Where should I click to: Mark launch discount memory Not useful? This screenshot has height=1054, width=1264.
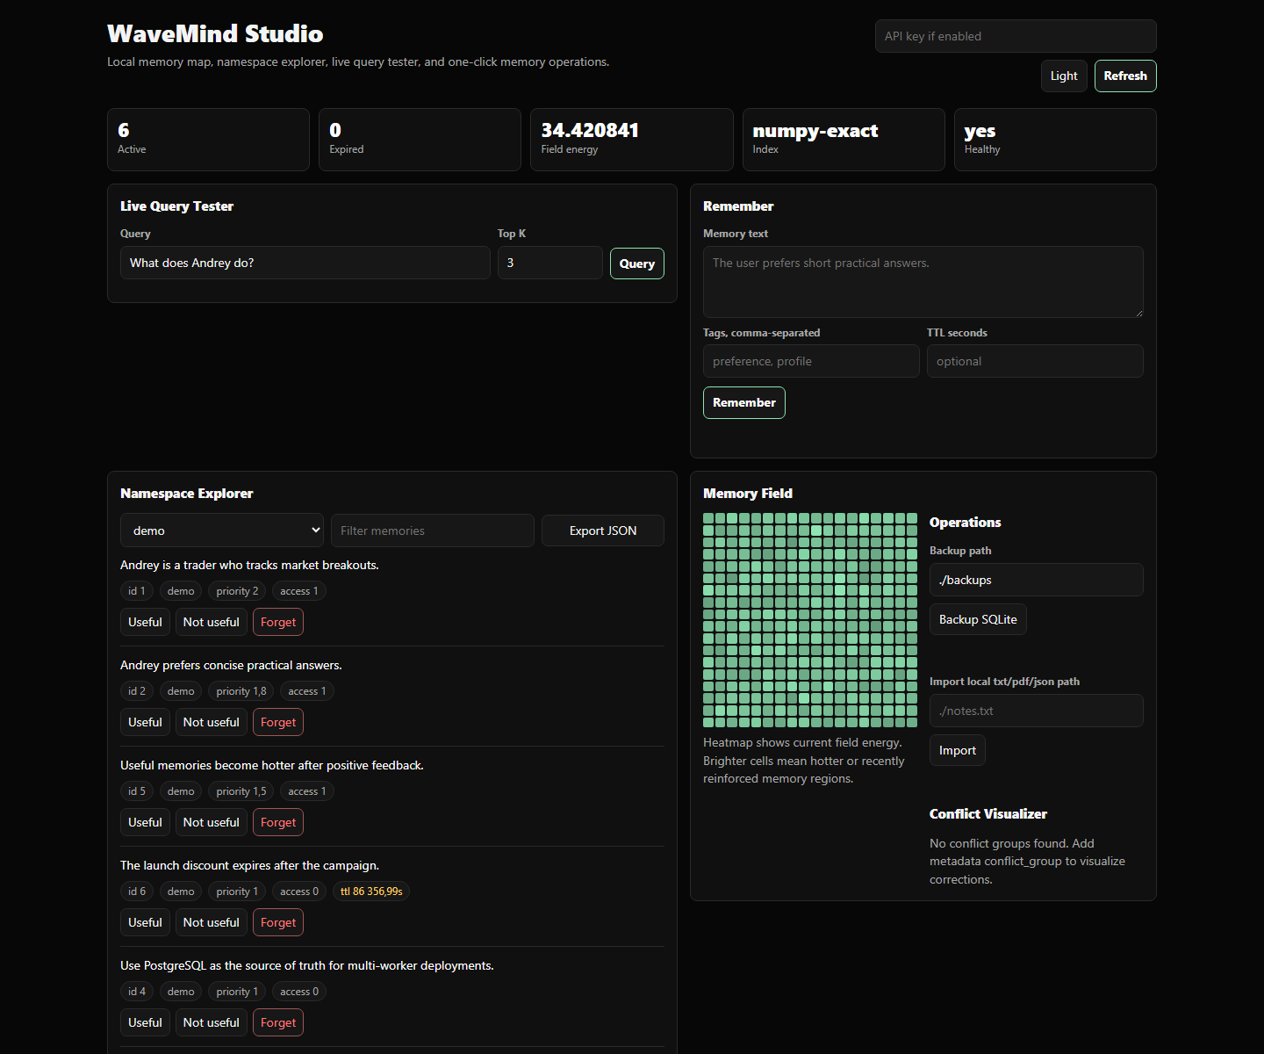pyautogui.click(x=211, y=922)
